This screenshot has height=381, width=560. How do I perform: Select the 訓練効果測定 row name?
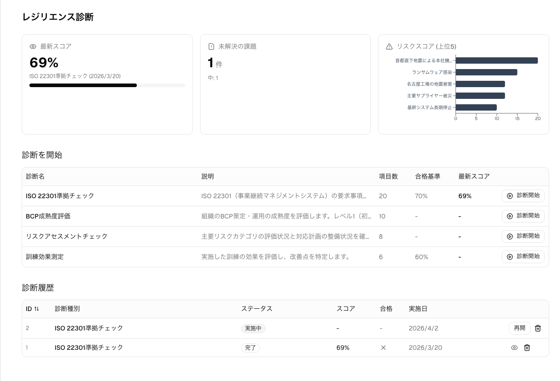(45, 257)
